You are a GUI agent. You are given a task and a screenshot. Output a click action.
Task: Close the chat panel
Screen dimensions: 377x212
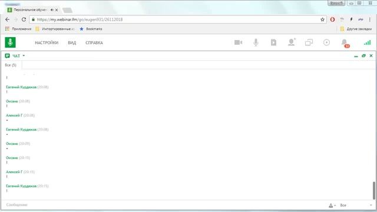pos(371,56)
